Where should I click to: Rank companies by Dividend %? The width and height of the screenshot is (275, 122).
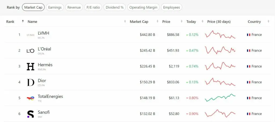pyautogui.click(x=115, y=7)
